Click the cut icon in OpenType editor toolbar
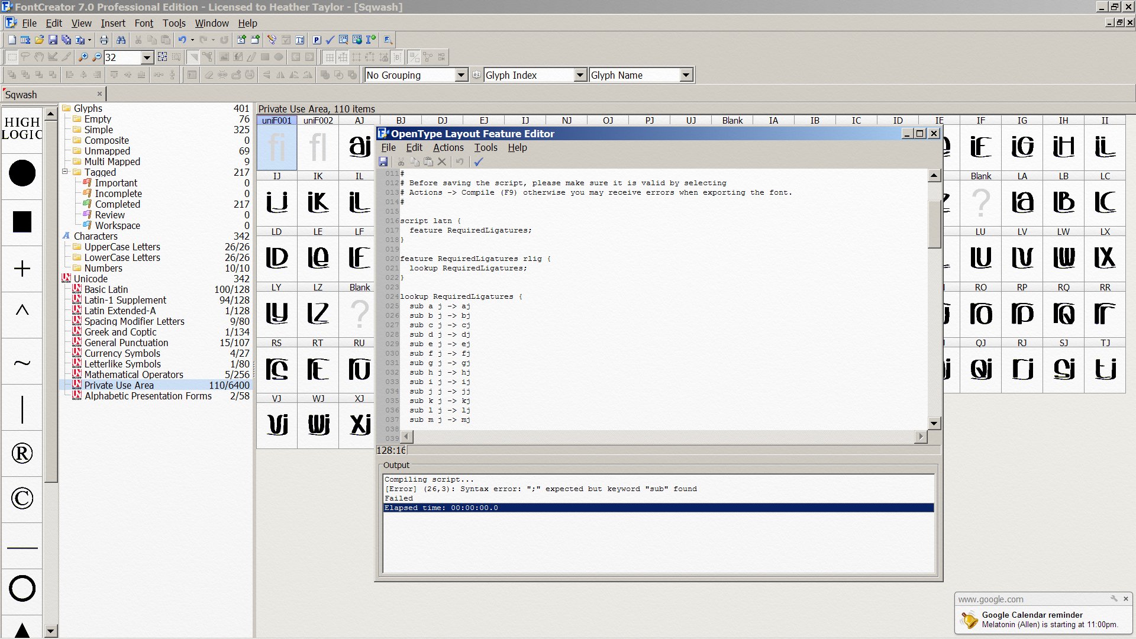Image resolution: width=1136 pixels, height=639 pixels. tap(402, 162)
